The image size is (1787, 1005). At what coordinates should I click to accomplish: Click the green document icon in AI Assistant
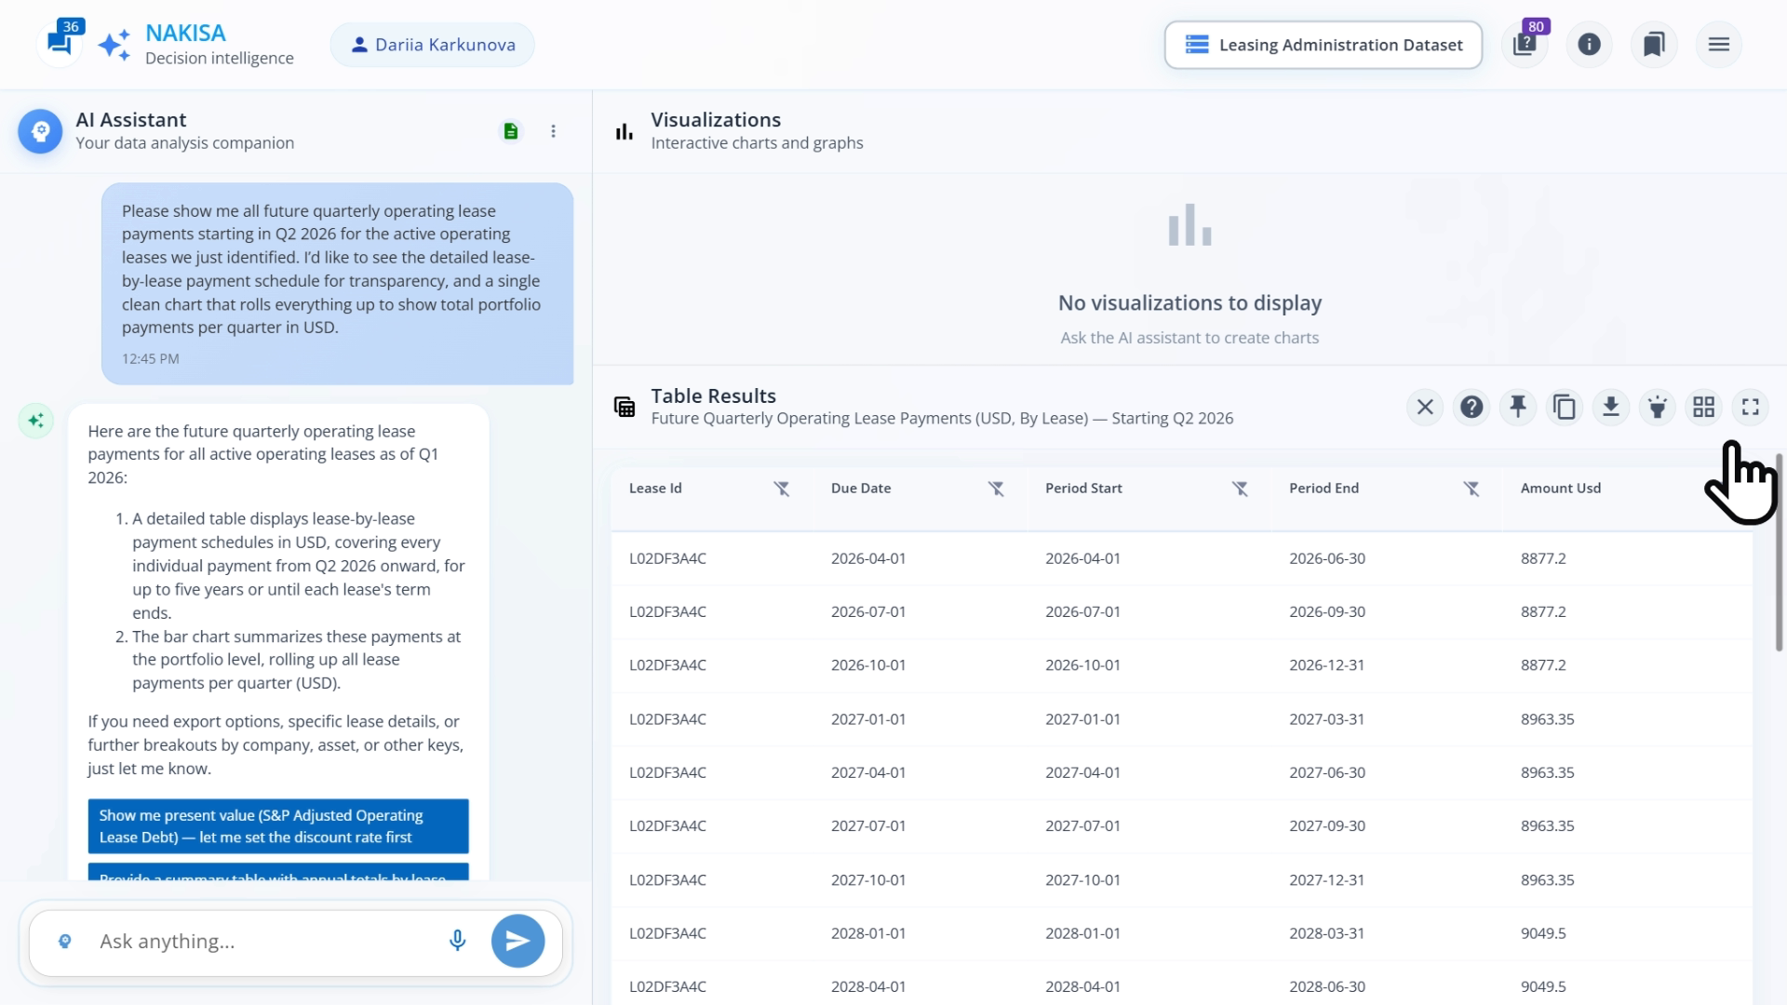pyautogui.click(x=510, y=131)
